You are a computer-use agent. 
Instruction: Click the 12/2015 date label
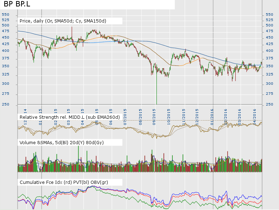197,117
